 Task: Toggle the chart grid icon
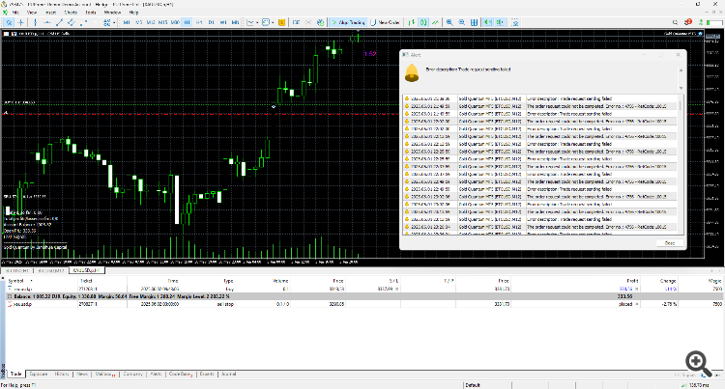(474, 22)
